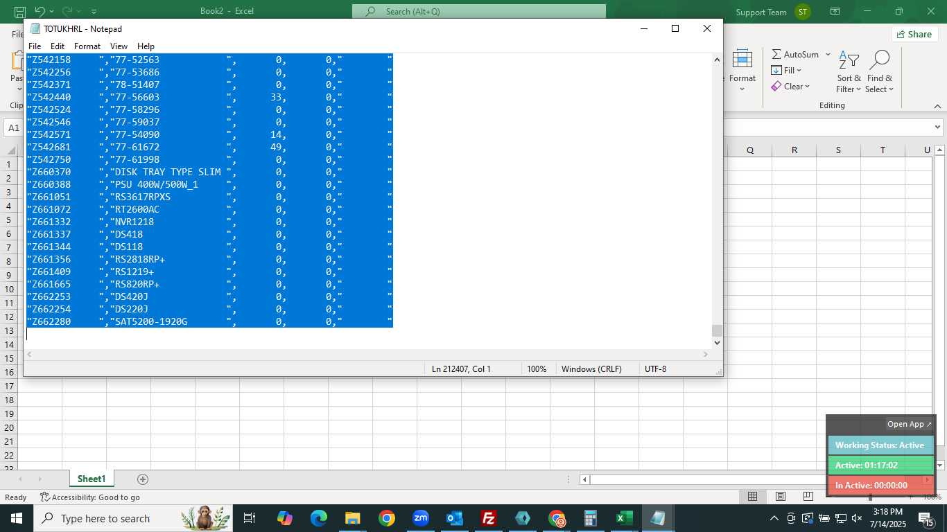947x532 pixels.
Task: Open the View menu in Notepad
Action: [x=119, y=46]
